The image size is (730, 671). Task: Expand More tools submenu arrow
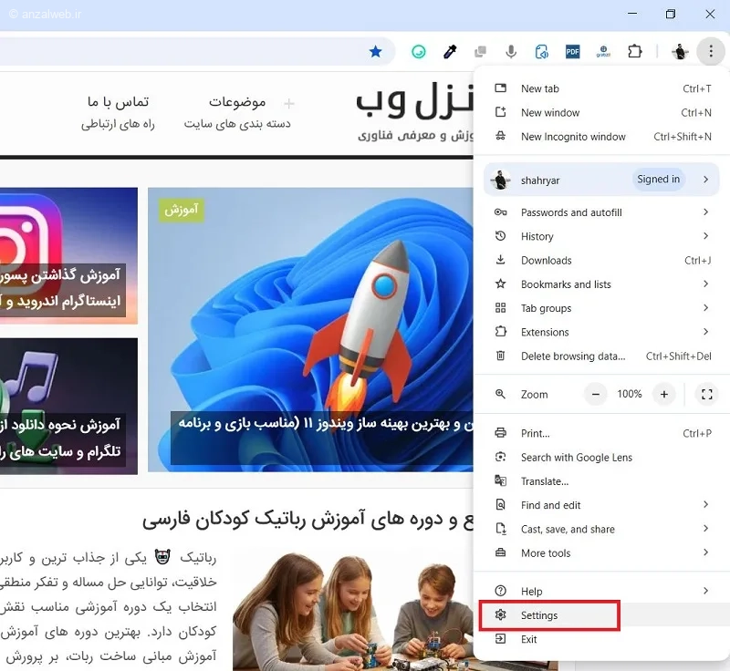click(705, 552)
